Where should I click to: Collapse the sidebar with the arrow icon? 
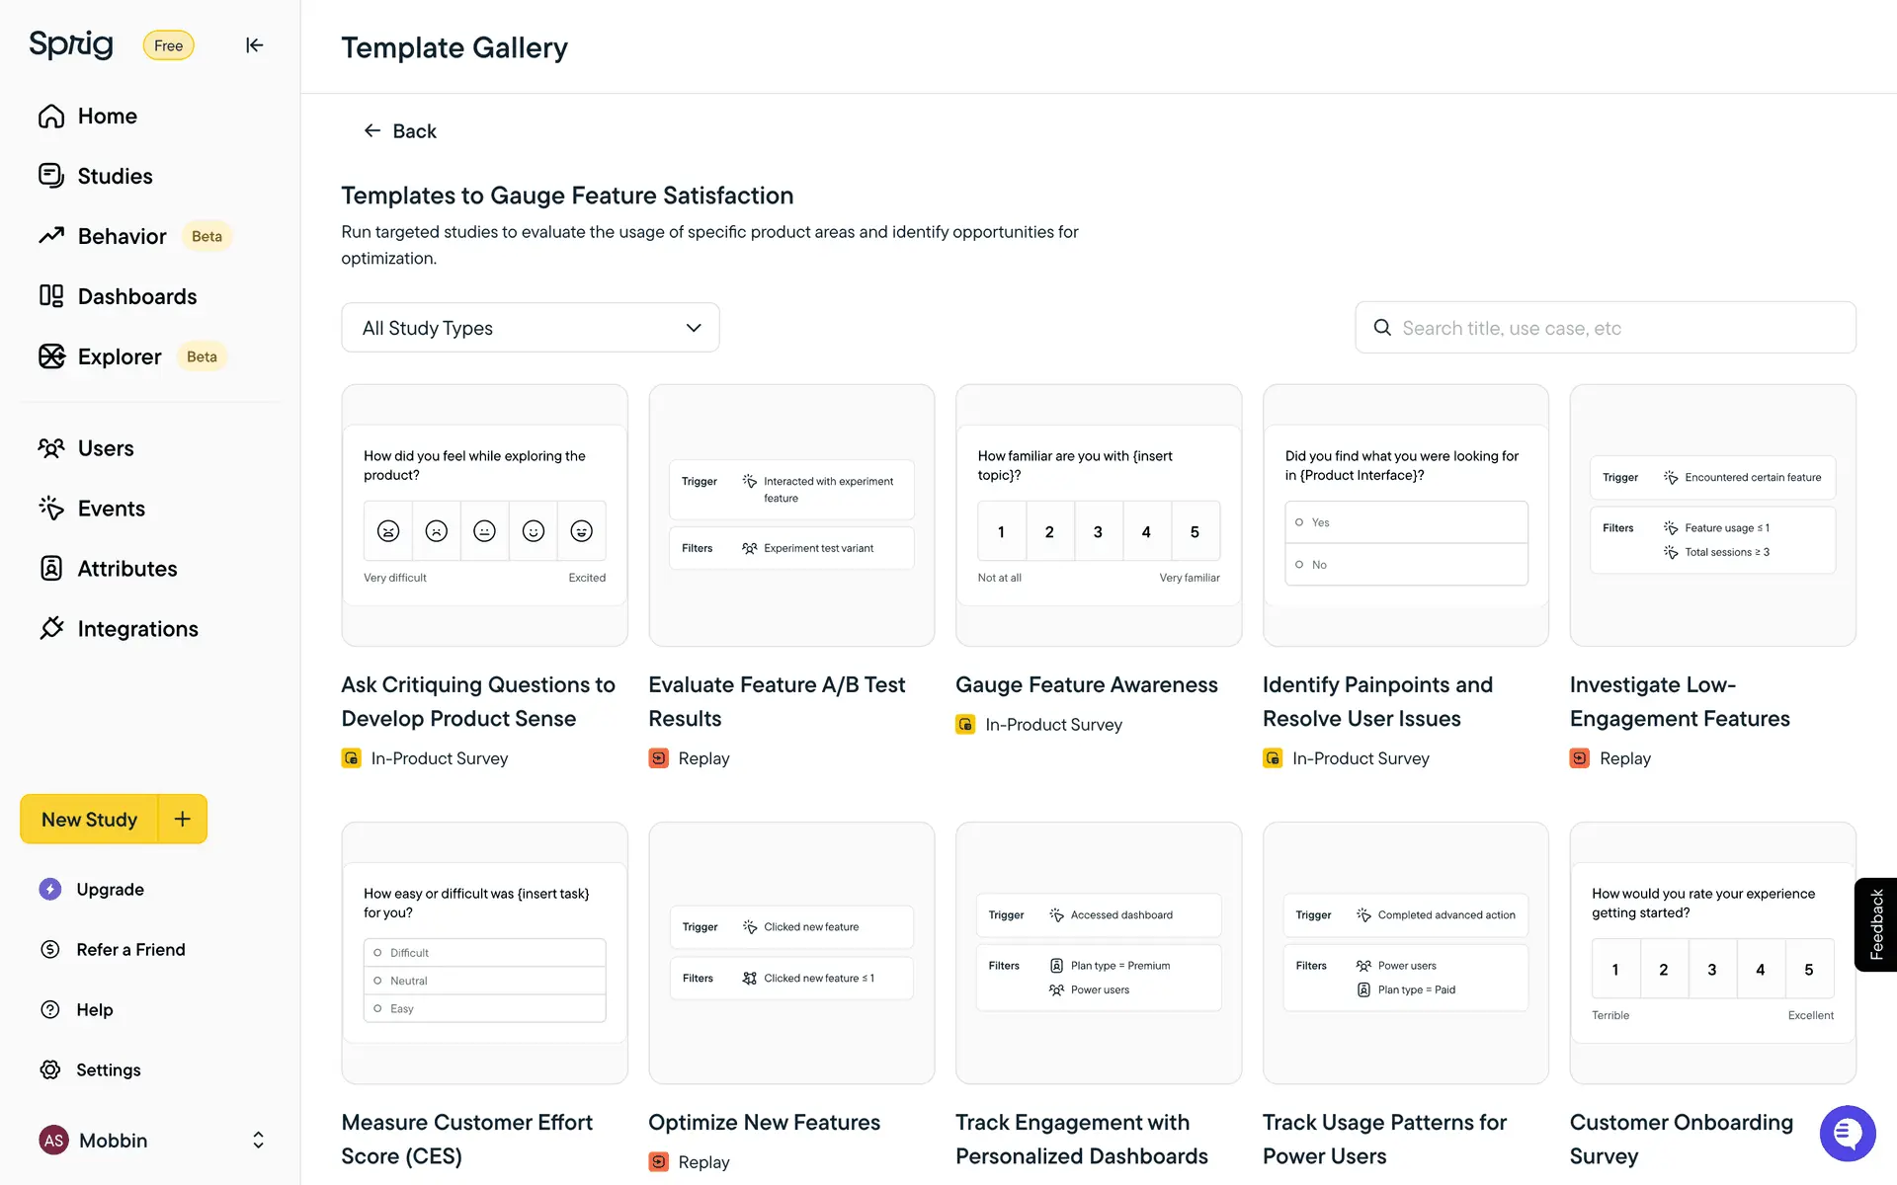[x=254, y=45]
